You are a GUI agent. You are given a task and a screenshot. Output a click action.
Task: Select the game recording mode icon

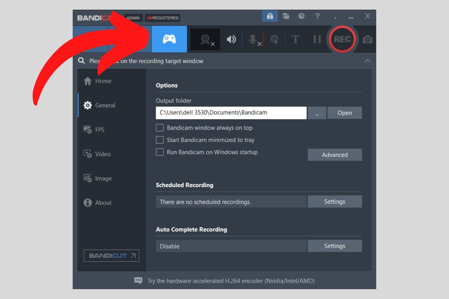(169, 39)
